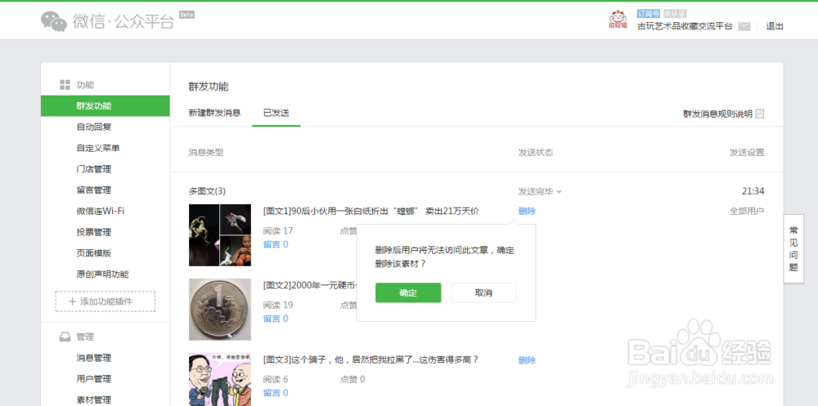Open 群发功能 in sidebar
This screenshot has width=818, height=406.
106,106
